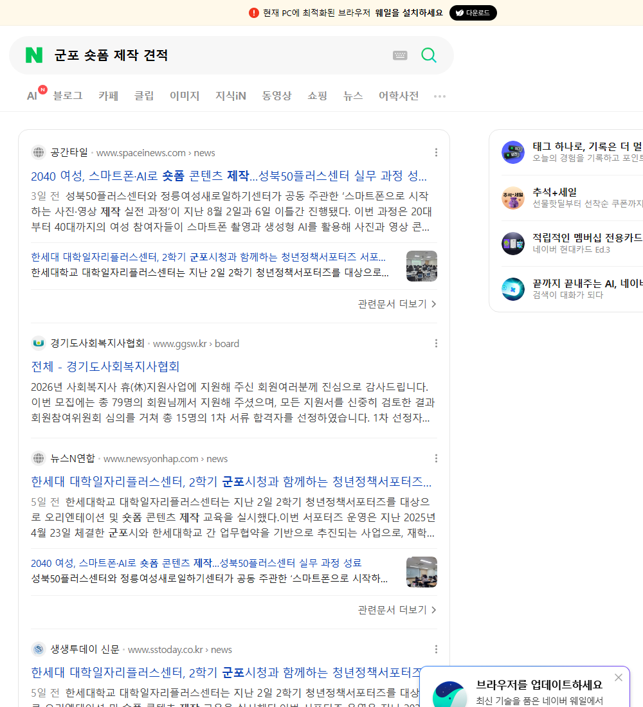This screenshot has width=643, height=707.
Task: Click the www.sstoday.co.kr source link
Action: tap(179, 650)
